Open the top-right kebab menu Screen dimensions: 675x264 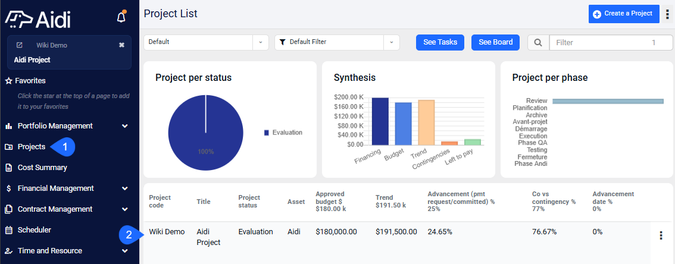(667, 14)
